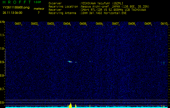Click the 0608 time marker
Viewport: 170px width, 108px height.
coord(131,23)
